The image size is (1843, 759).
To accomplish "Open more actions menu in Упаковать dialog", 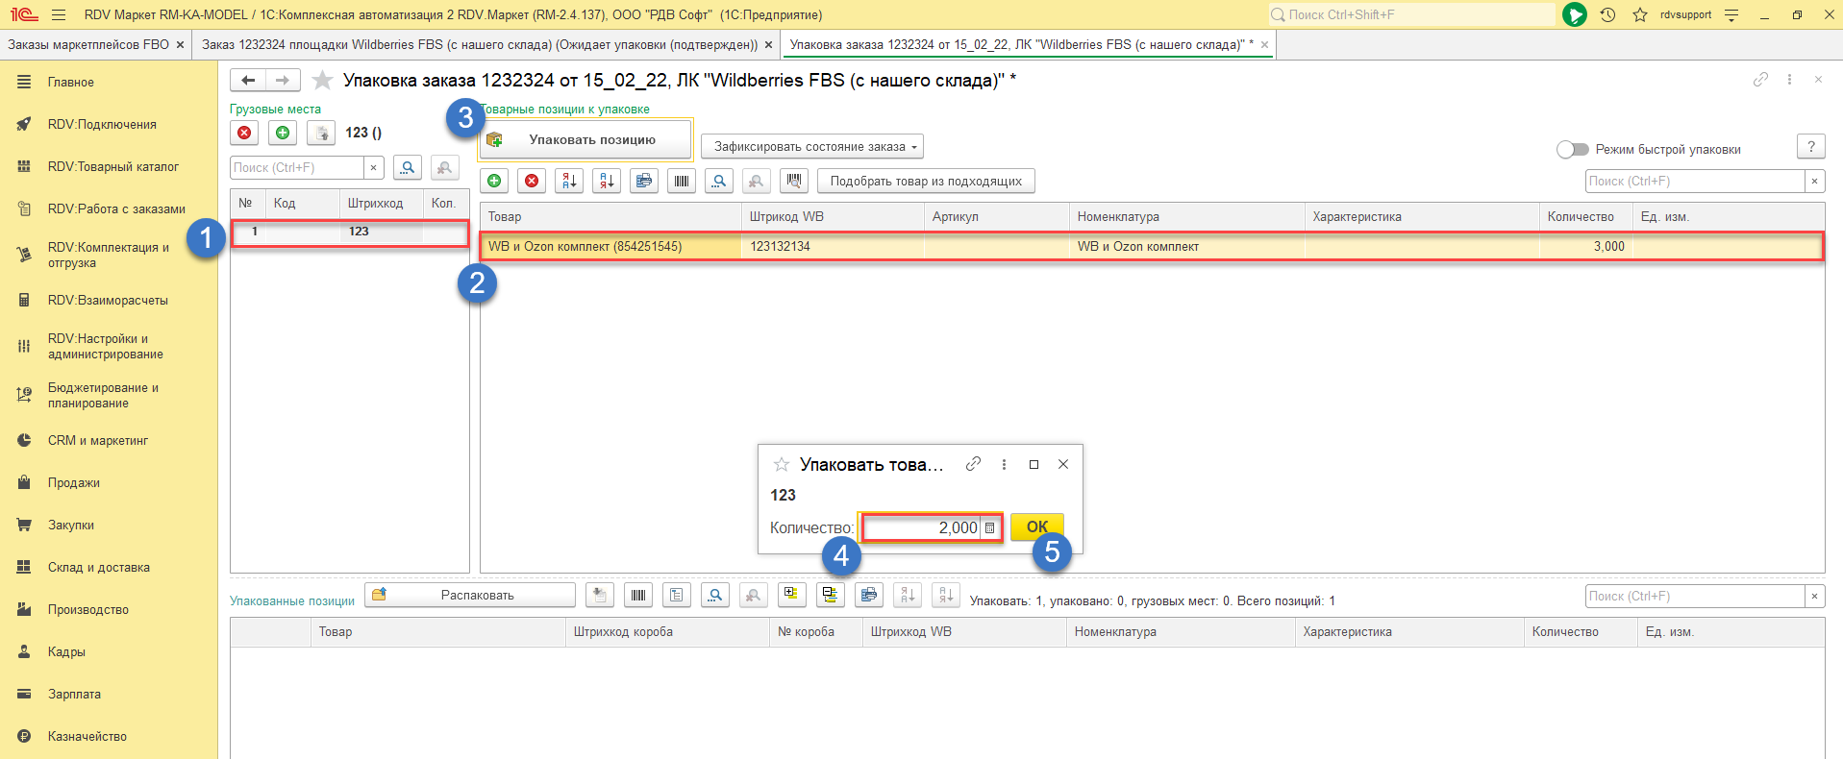I will (x=1004, y=464).
